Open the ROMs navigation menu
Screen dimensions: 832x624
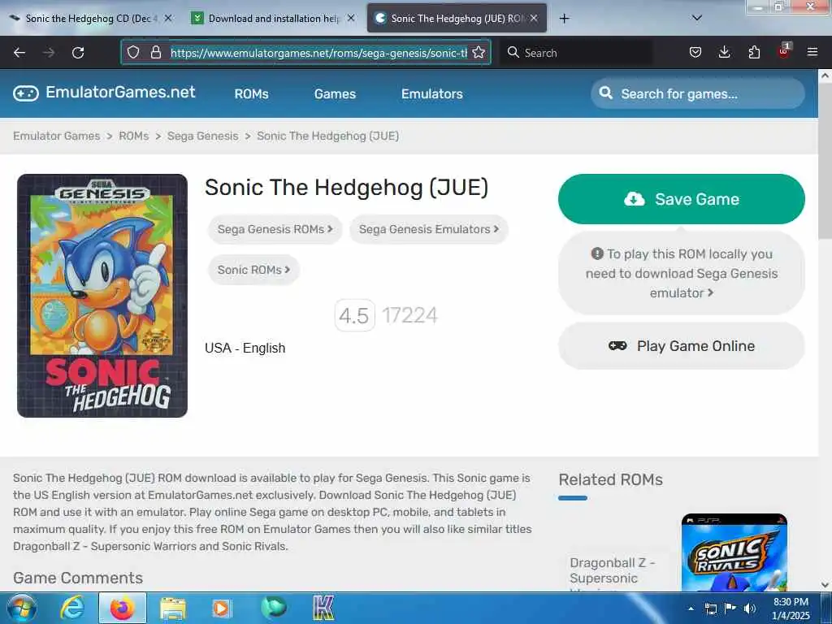pyautogui.click(x=252, y=94)
